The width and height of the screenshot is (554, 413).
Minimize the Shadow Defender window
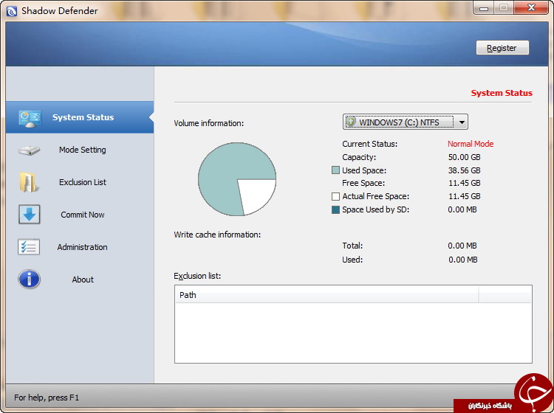(484, 8)
